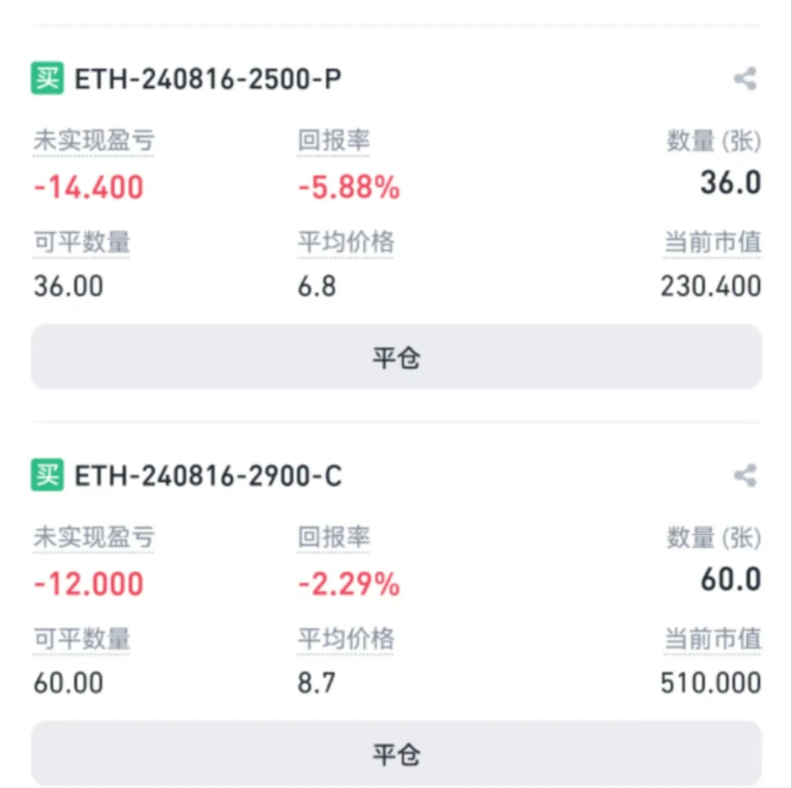Tap 可平数量 label in 2900-C card
792x788 pixels.
[82, 639]
